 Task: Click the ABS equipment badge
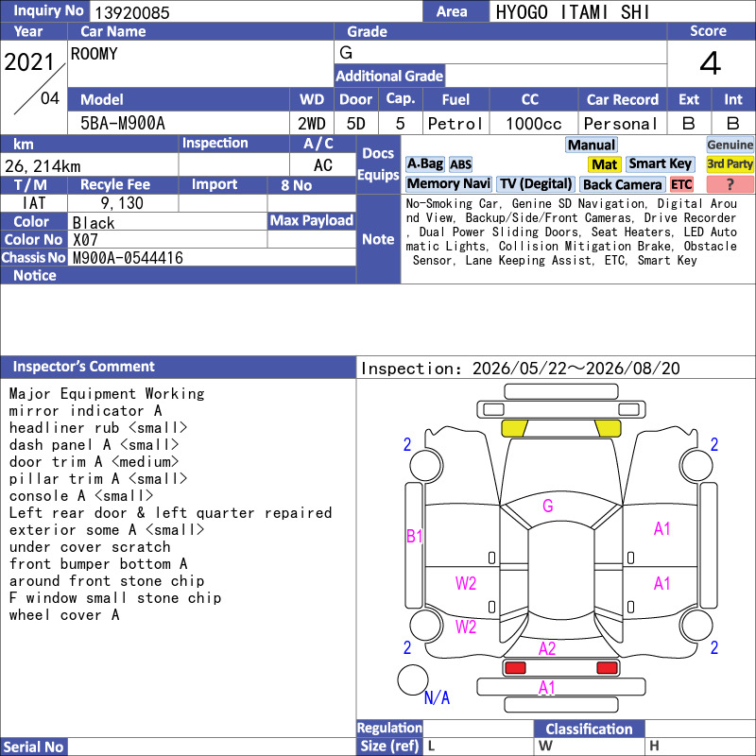[460, 164]
